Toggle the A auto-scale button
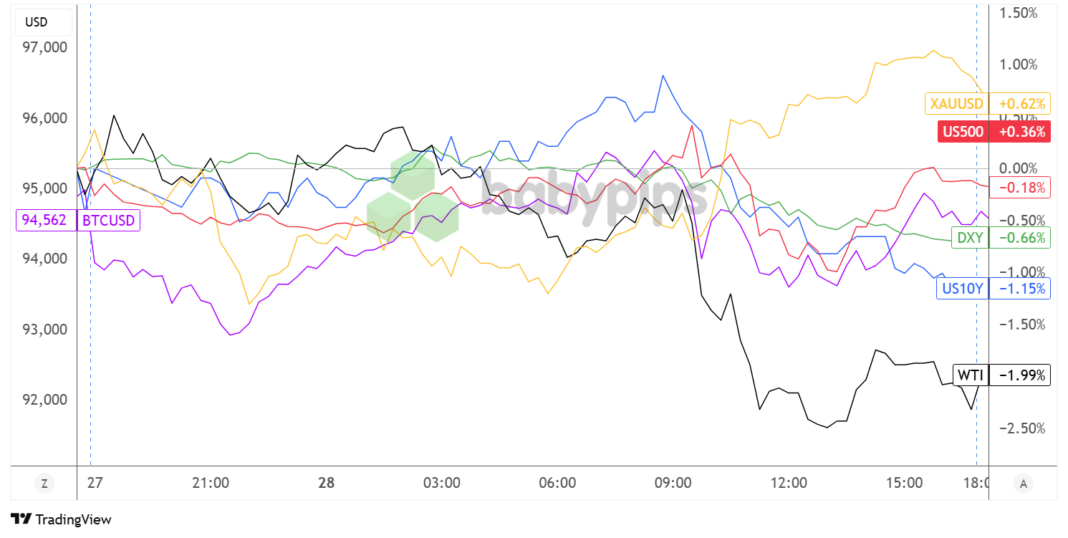 click(1023, 484)
